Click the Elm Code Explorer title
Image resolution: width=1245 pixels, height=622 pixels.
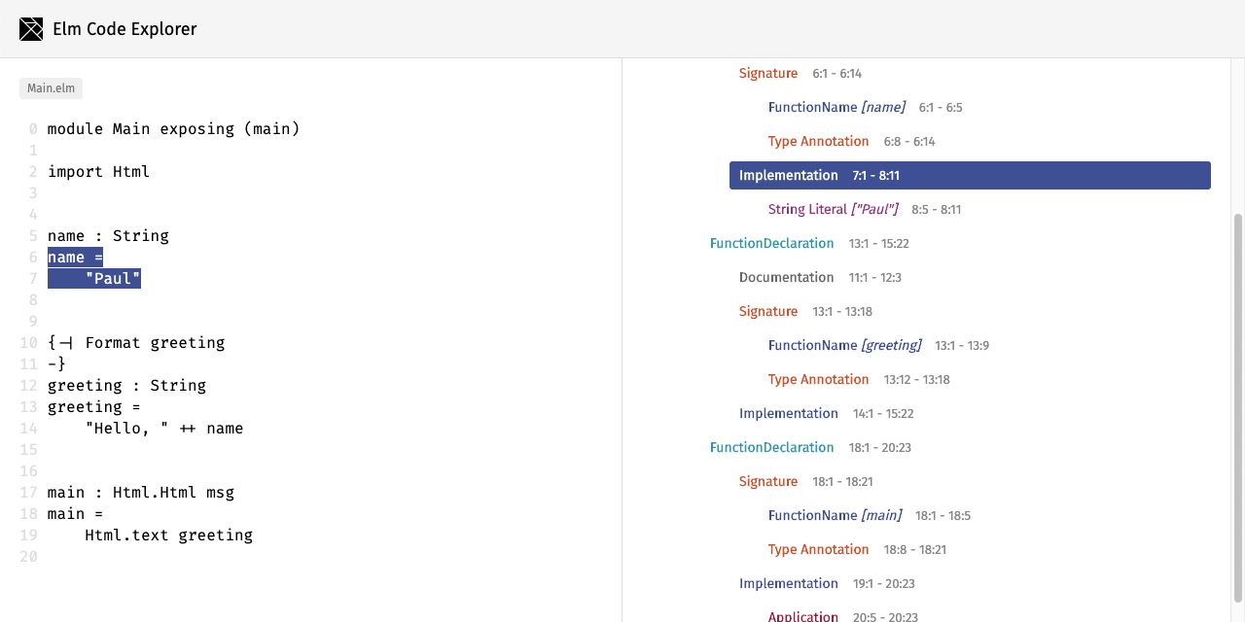tap(124, 29)
